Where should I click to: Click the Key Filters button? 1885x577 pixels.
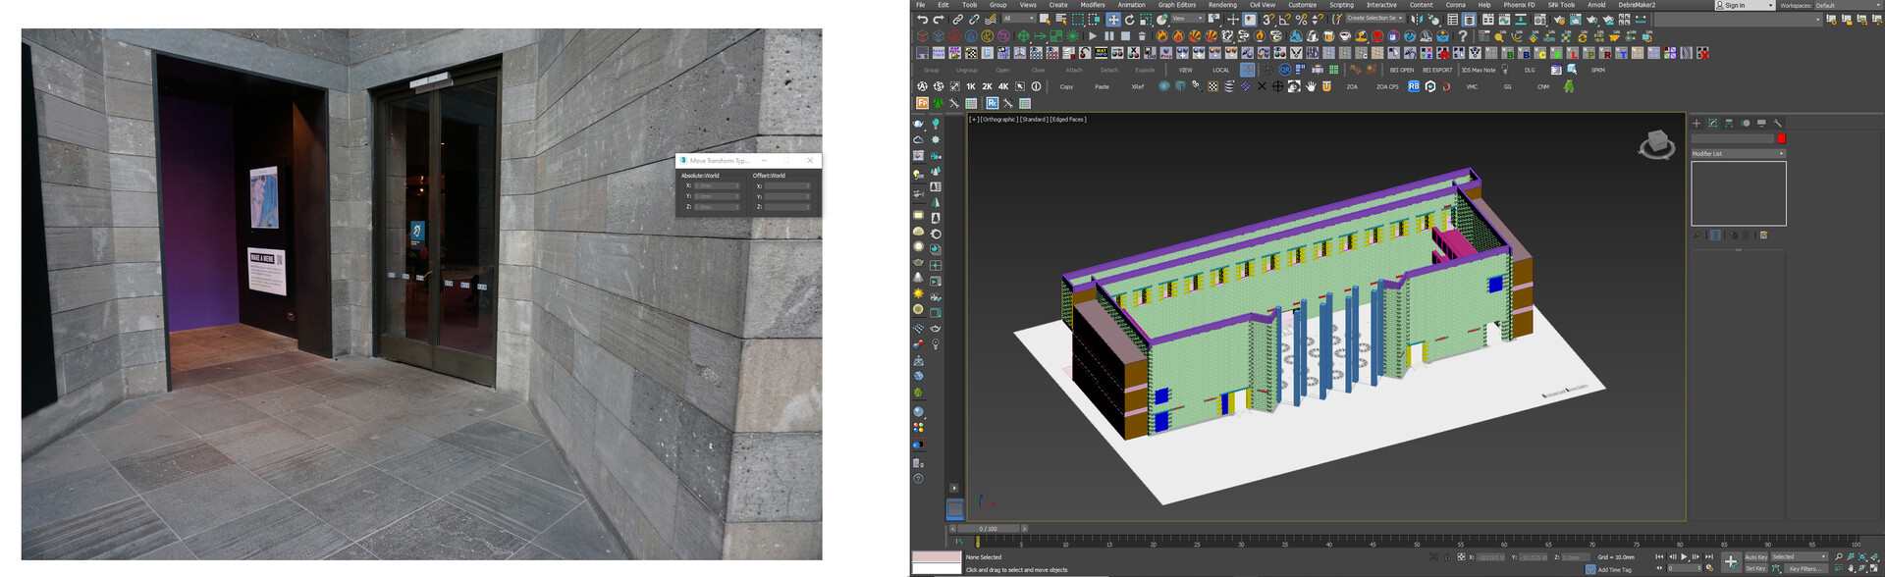click(1806, 568)
